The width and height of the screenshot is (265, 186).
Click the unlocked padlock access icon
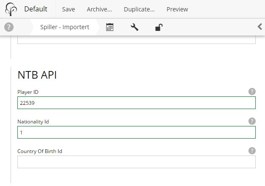click(158, 27)
